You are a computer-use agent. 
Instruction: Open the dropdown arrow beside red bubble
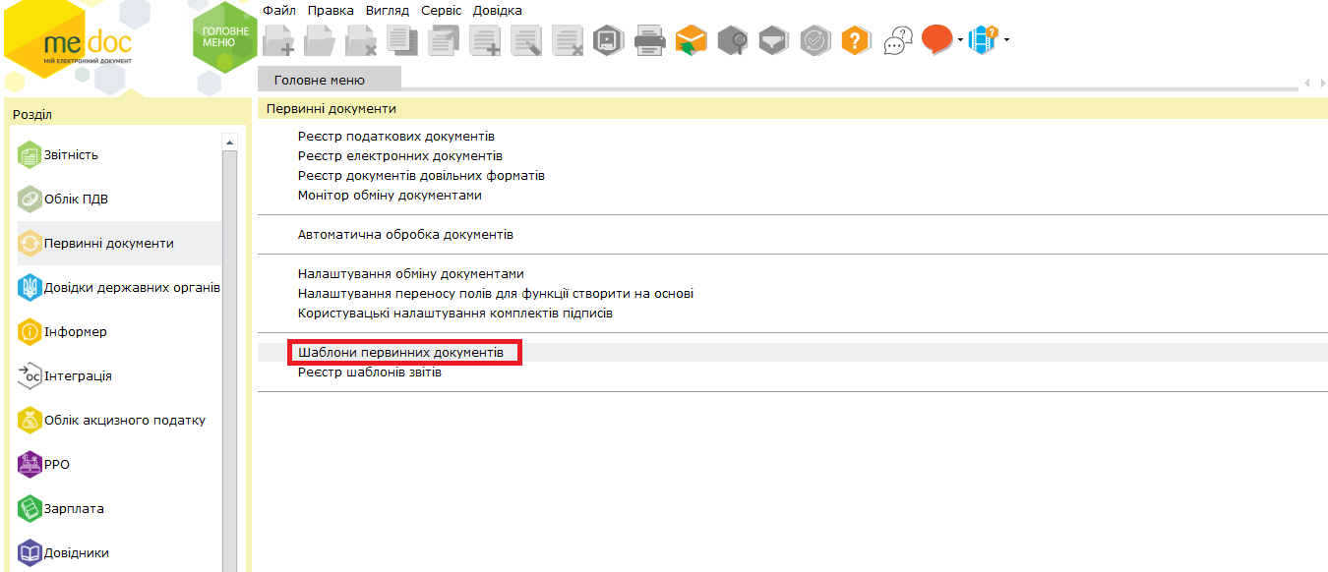click(x=961, y=40)
